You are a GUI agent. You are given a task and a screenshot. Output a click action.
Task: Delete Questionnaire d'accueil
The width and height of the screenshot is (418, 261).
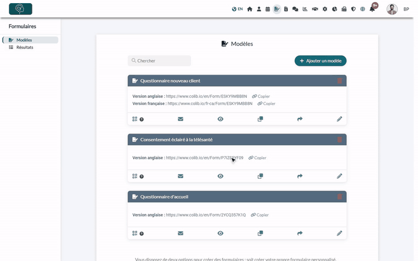tap(340, 197)
